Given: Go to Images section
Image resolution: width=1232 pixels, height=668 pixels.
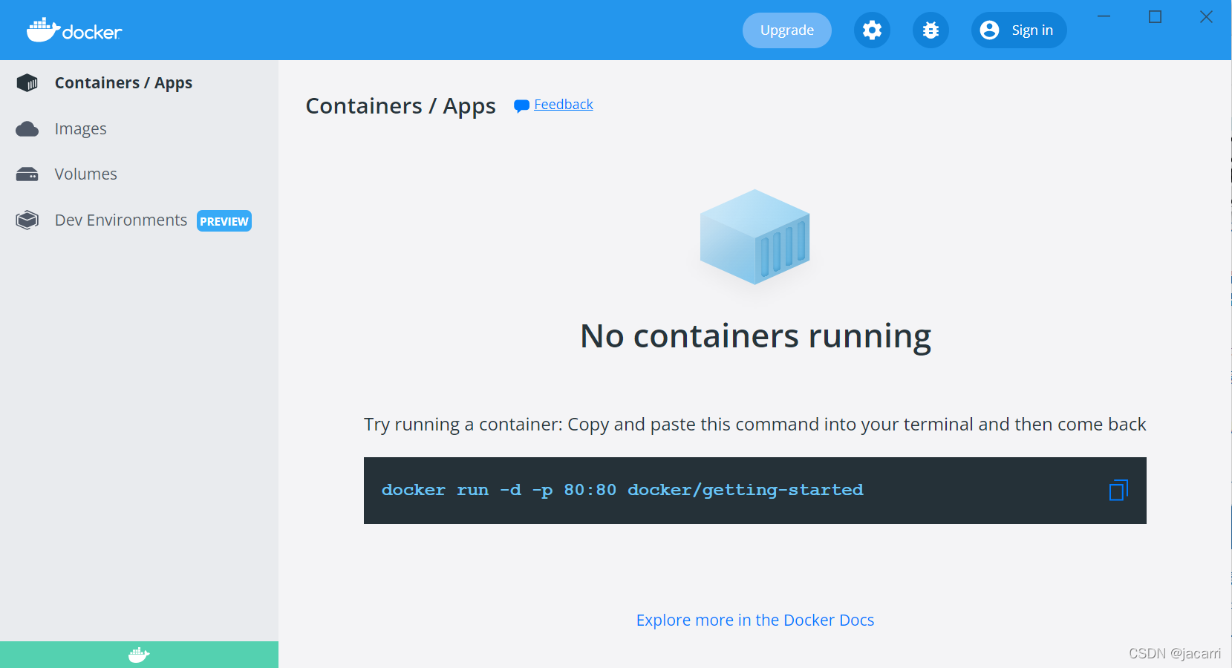Looking at the screenshot, I should click(80, 129).
